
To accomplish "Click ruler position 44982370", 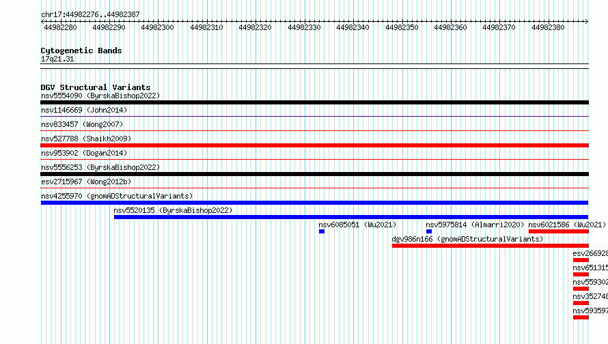I will point(499,27).
